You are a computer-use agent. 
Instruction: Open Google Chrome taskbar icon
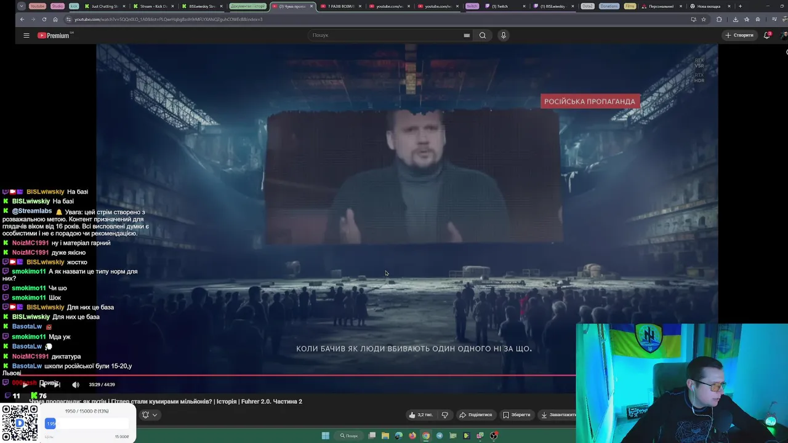tap(426, 436)
